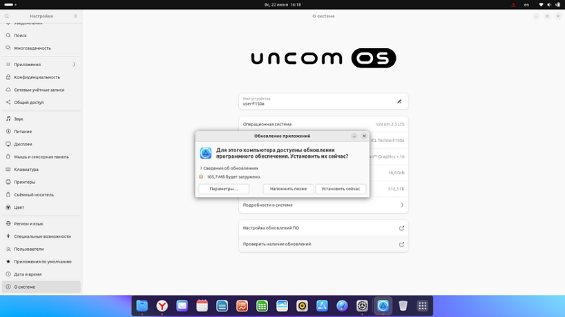Open Yandex Browser from the dock
The image size is (565, 317).
pyautogui.click(x=162, y=305)
